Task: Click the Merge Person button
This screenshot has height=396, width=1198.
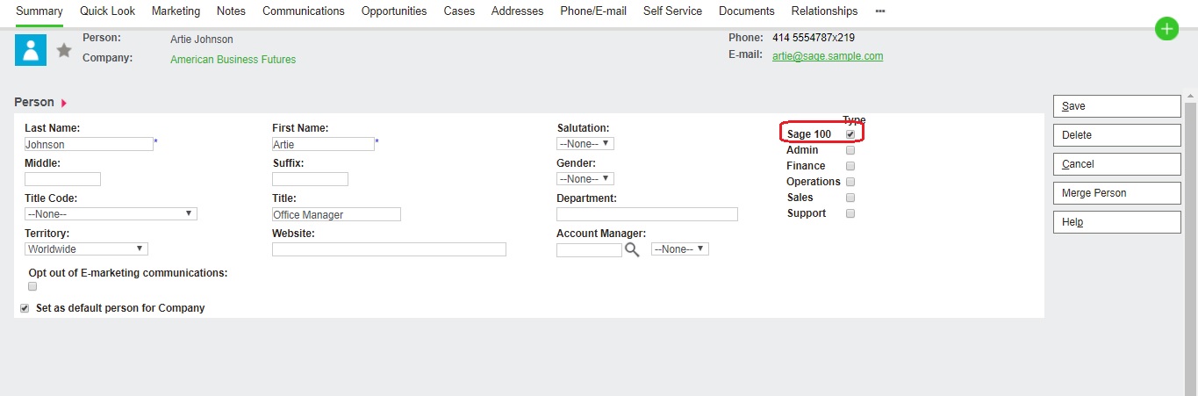Action: click(1116, 193)
